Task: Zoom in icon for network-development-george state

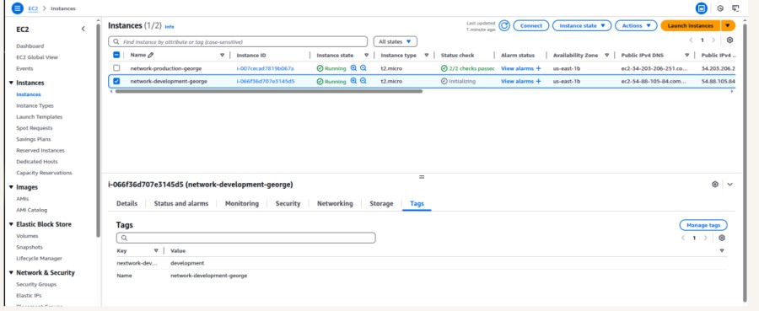Action: pos(353,81)
